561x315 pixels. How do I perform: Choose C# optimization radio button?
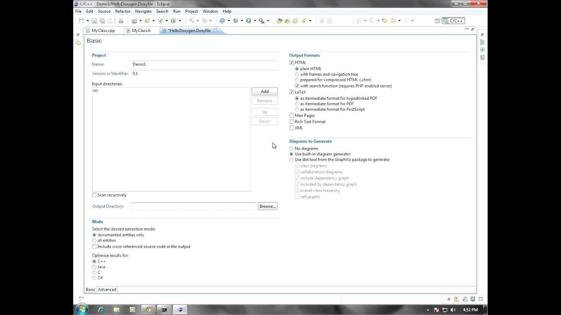coord(94,278)
